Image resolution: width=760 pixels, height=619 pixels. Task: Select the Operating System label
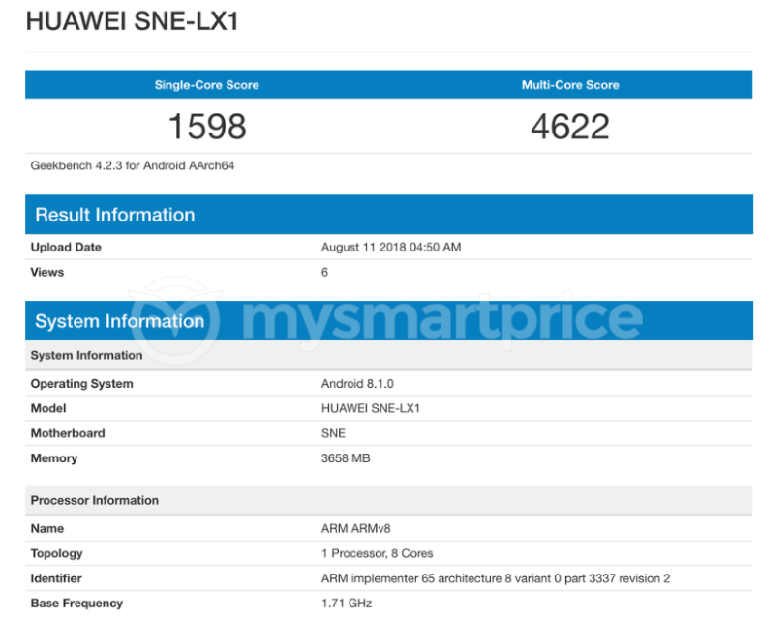tap(81, 384)
